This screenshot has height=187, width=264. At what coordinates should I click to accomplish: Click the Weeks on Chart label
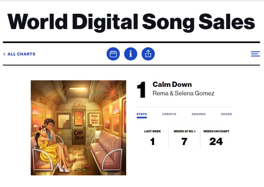pos(216,131)
